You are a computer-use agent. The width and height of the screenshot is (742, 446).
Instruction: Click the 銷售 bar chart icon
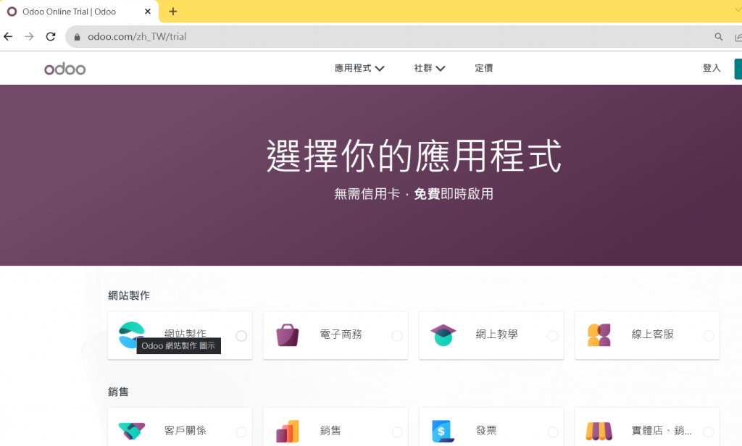click(x=287, y=431)
